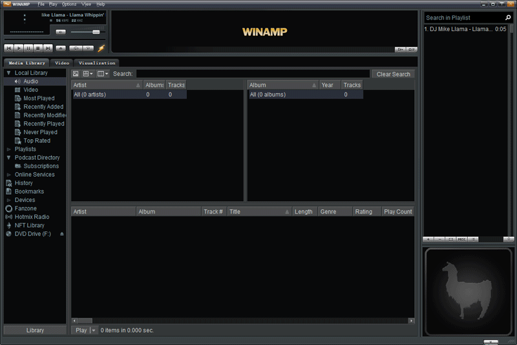517x345 pixels.
Task: Mute audio with the speaker button
Action: pyautogui.click(x=61, y=32)
